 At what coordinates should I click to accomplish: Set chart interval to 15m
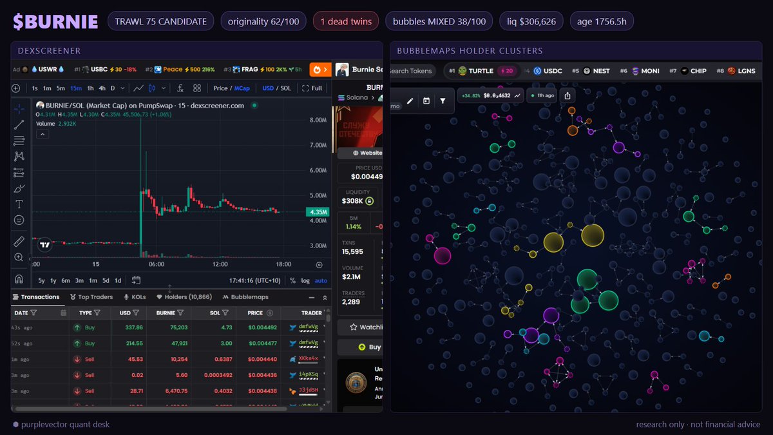tap(76, 88)
